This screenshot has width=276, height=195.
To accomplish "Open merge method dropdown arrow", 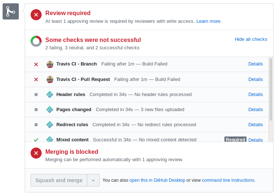I will pos(93,180).
